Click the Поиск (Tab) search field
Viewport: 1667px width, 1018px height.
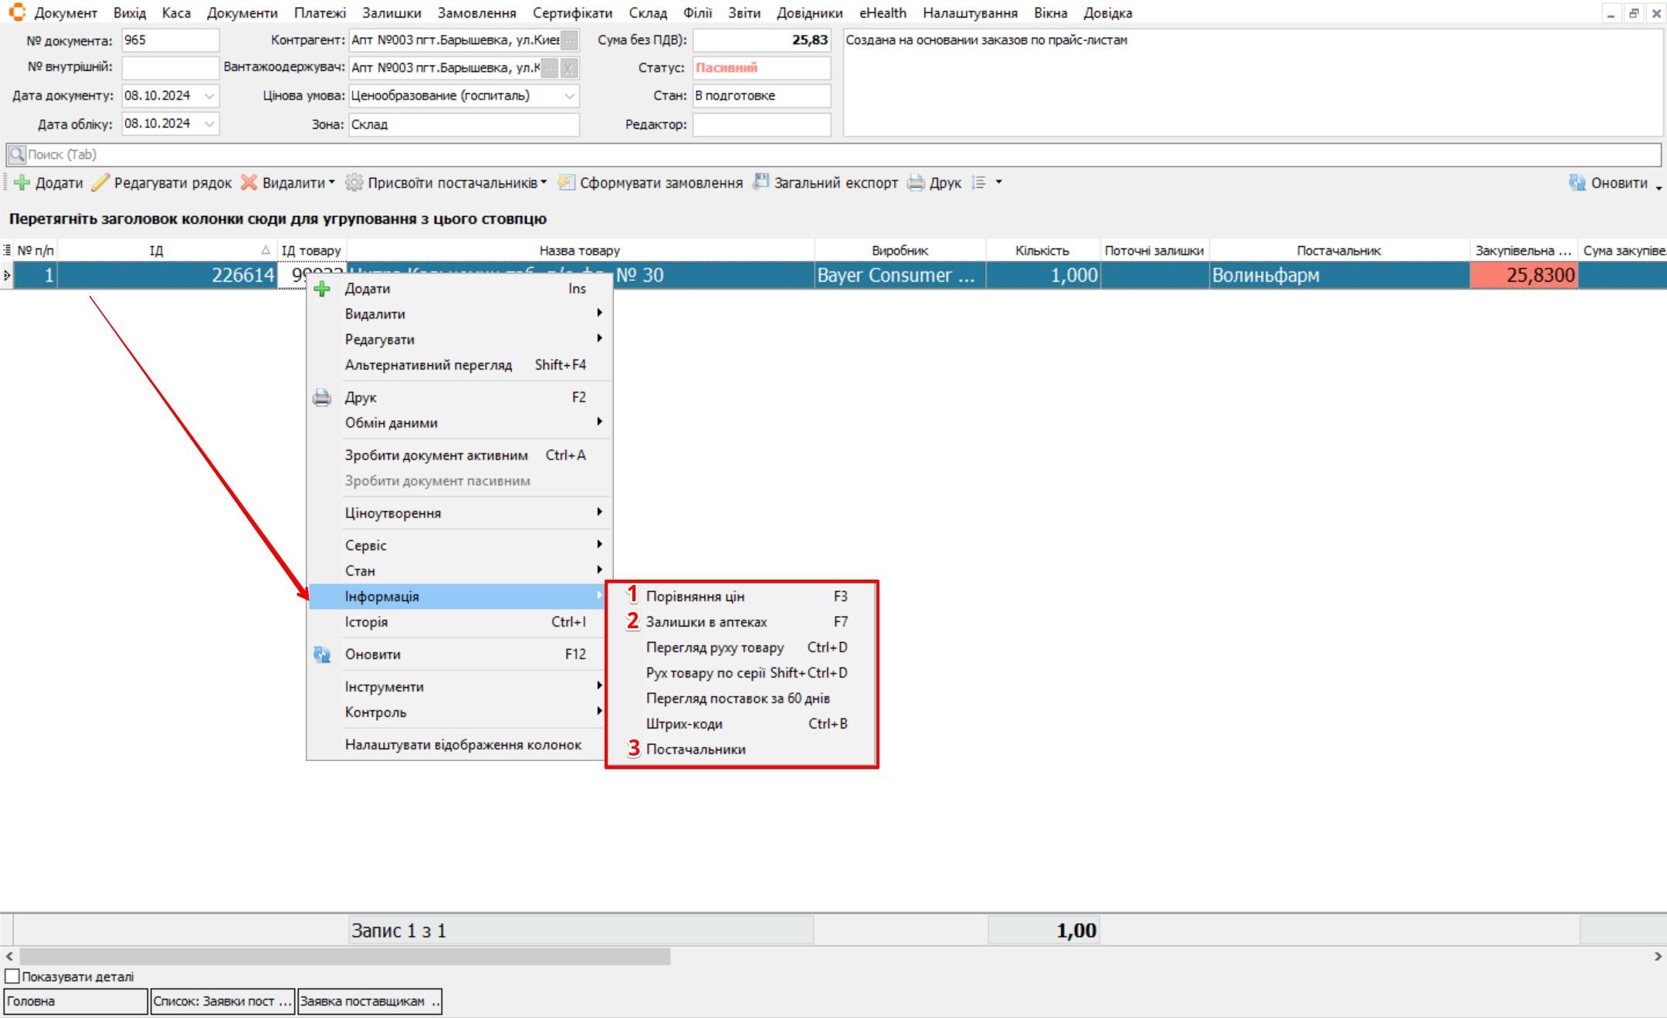coord(834,154)
